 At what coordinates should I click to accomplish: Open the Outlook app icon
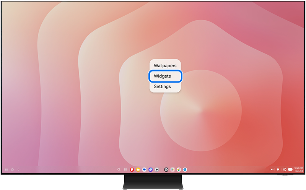185,169
